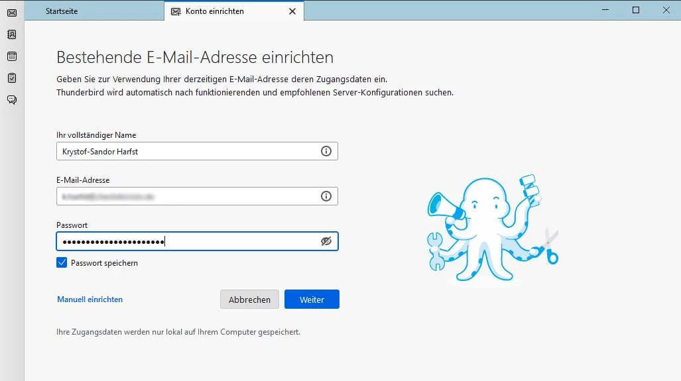
Task: Open the Tasks sidebar icon
Action: coord(12,78)
